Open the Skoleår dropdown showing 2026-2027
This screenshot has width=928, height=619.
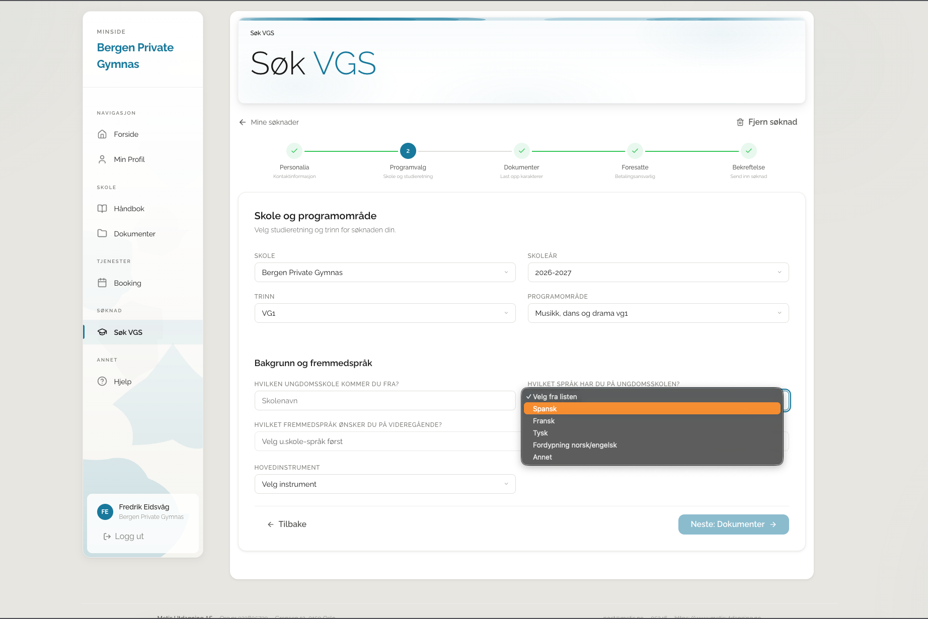pos(658,273)
